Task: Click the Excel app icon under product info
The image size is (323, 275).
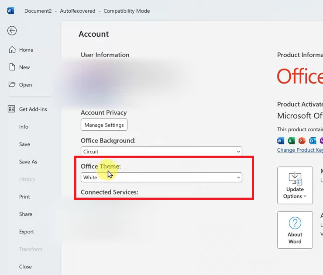Action: pos(291,141)
